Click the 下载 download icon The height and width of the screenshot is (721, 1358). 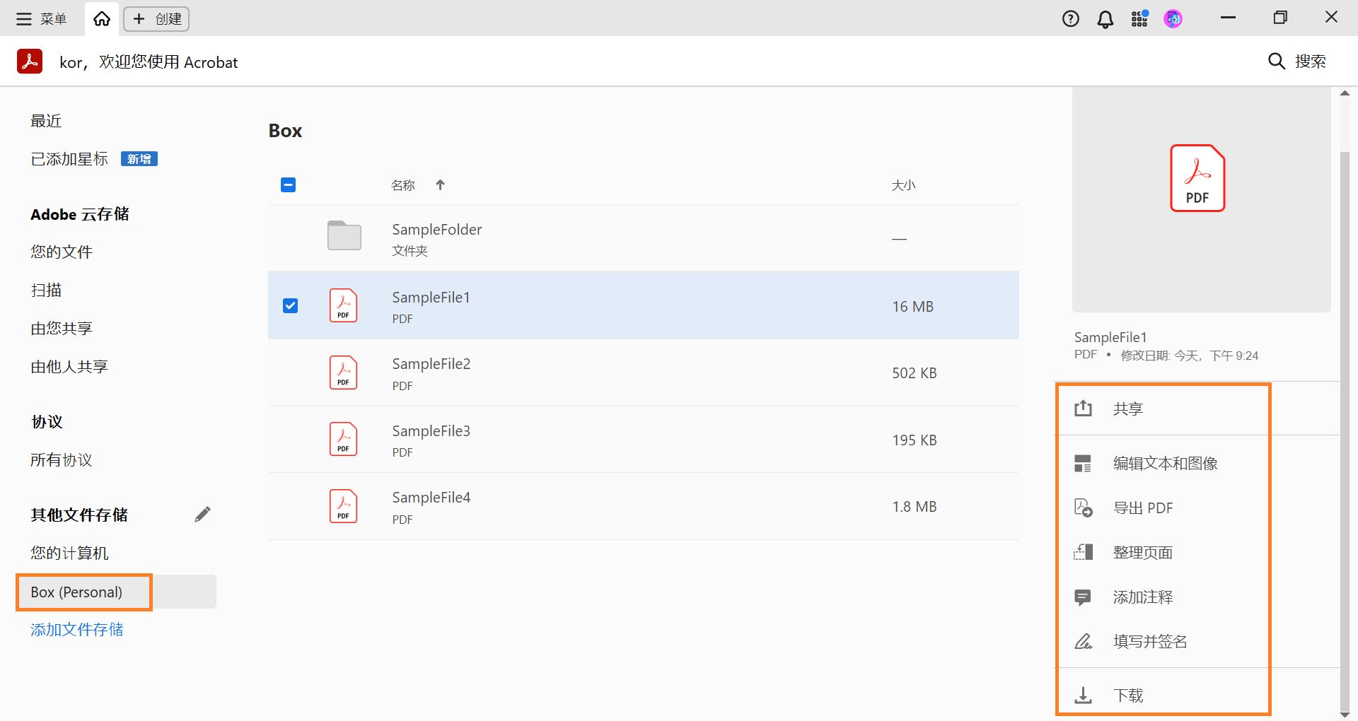pos(1083,696)
